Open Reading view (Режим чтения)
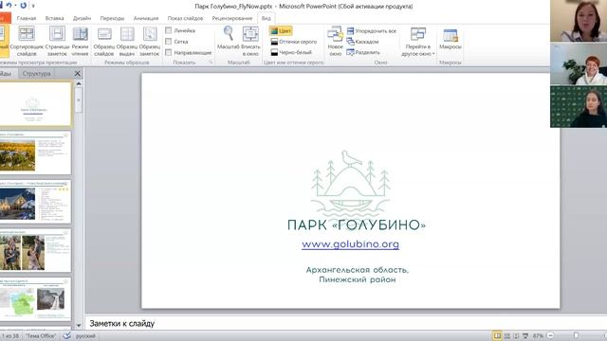 (80, 42)
